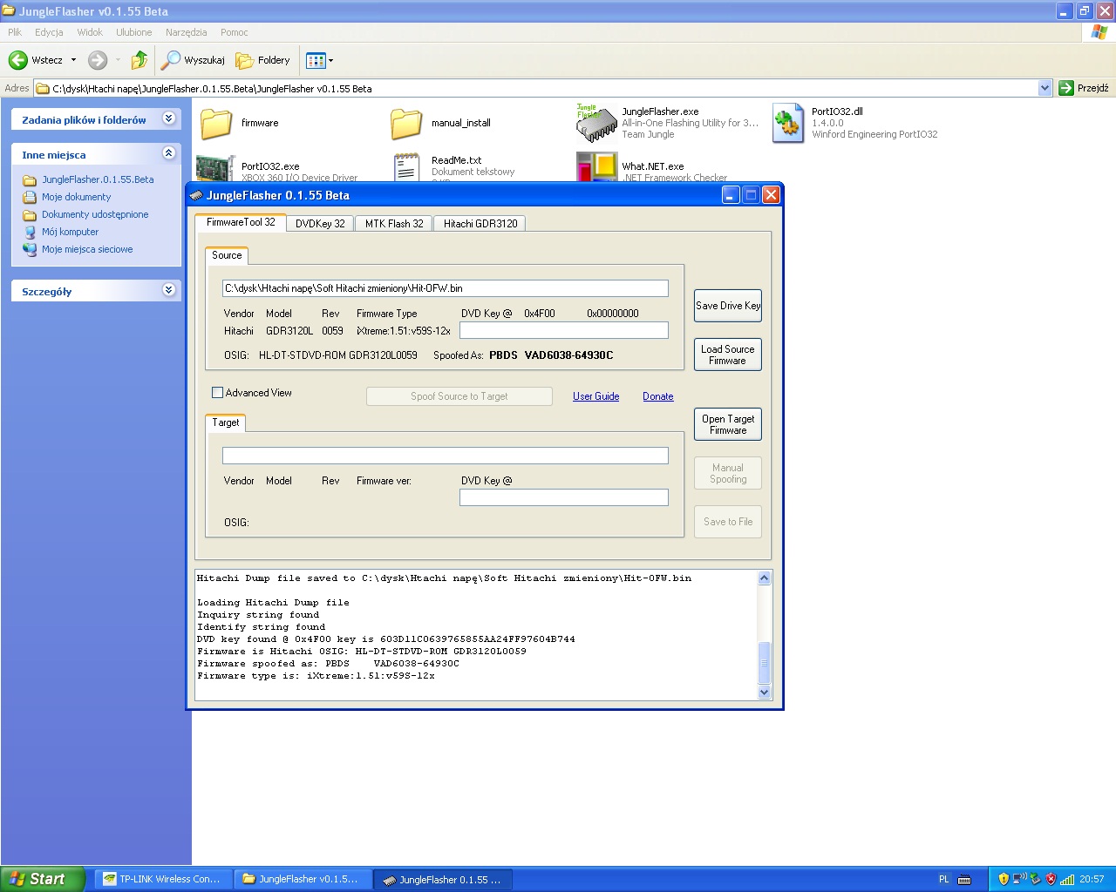
Task: Click the log scrollbar down arrow
Action: point(765,693)
